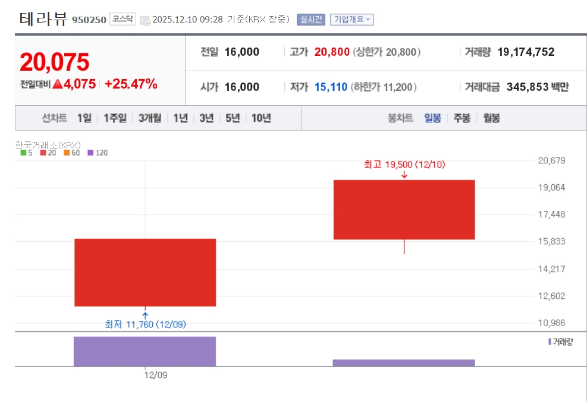This screenshot has height=401, width=587.
Task: Click the 최저 11,760 (12/09) label
Action: click(145, 324)
